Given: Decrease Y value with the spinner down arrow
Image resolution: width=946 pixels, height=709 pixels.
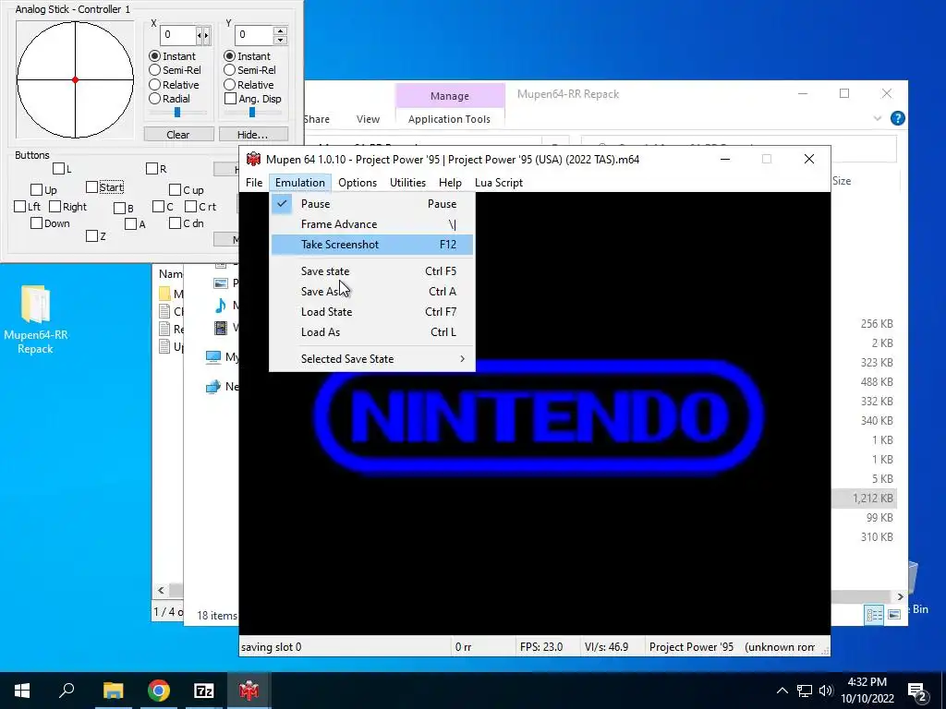Looking at the screenshot, I should tap(280, 40).
